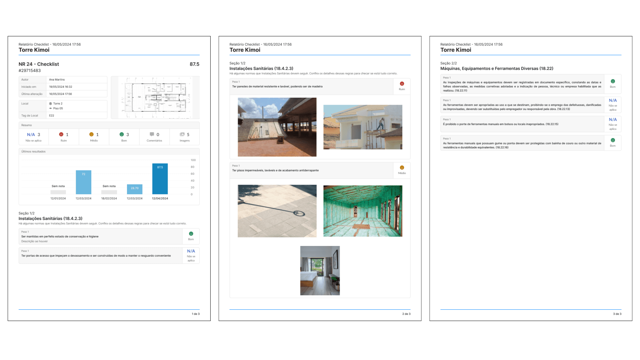
Task: Click the Comentários speech bubble icon
Action: [152, 134]
